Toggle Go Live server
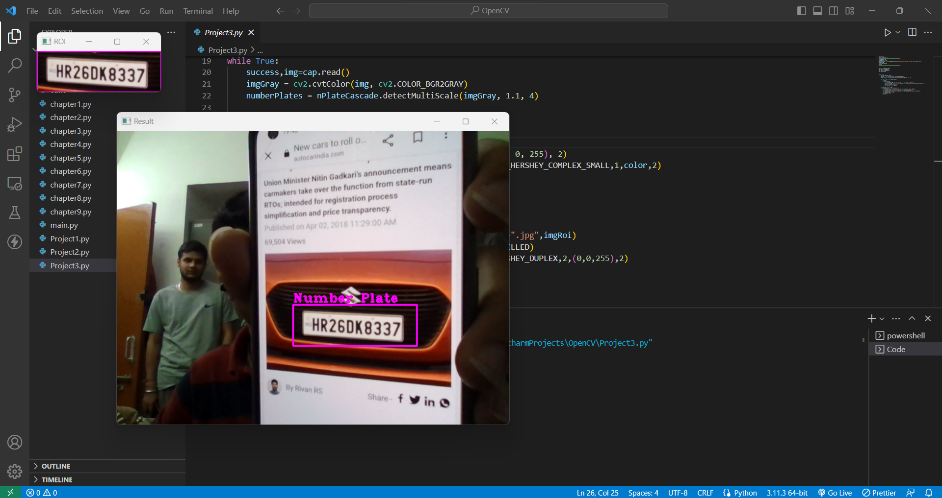The image size is (942, 498). pos(835,493)
